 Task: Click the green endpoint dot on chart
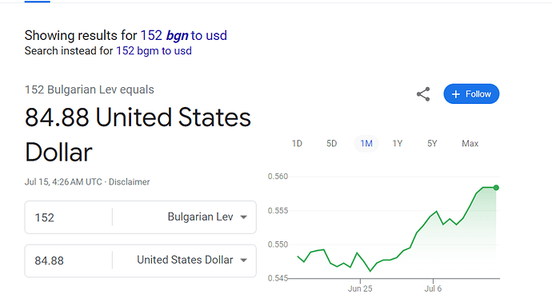coord(496,188)
